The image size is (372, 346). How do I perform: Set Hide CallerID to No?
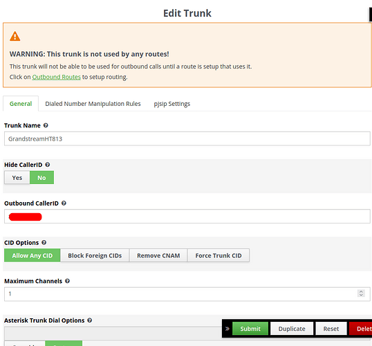coord(41,178)
